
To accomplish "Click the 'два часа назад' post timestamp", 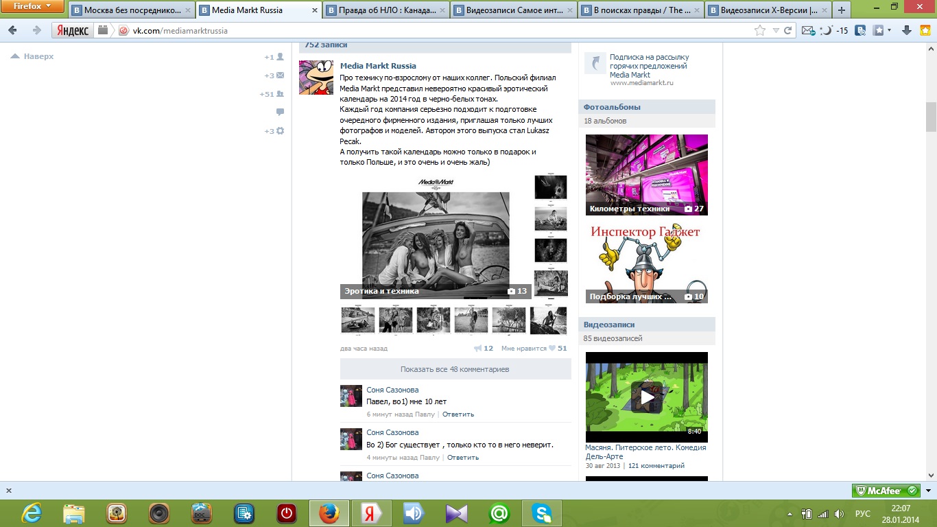I will 364,348.
